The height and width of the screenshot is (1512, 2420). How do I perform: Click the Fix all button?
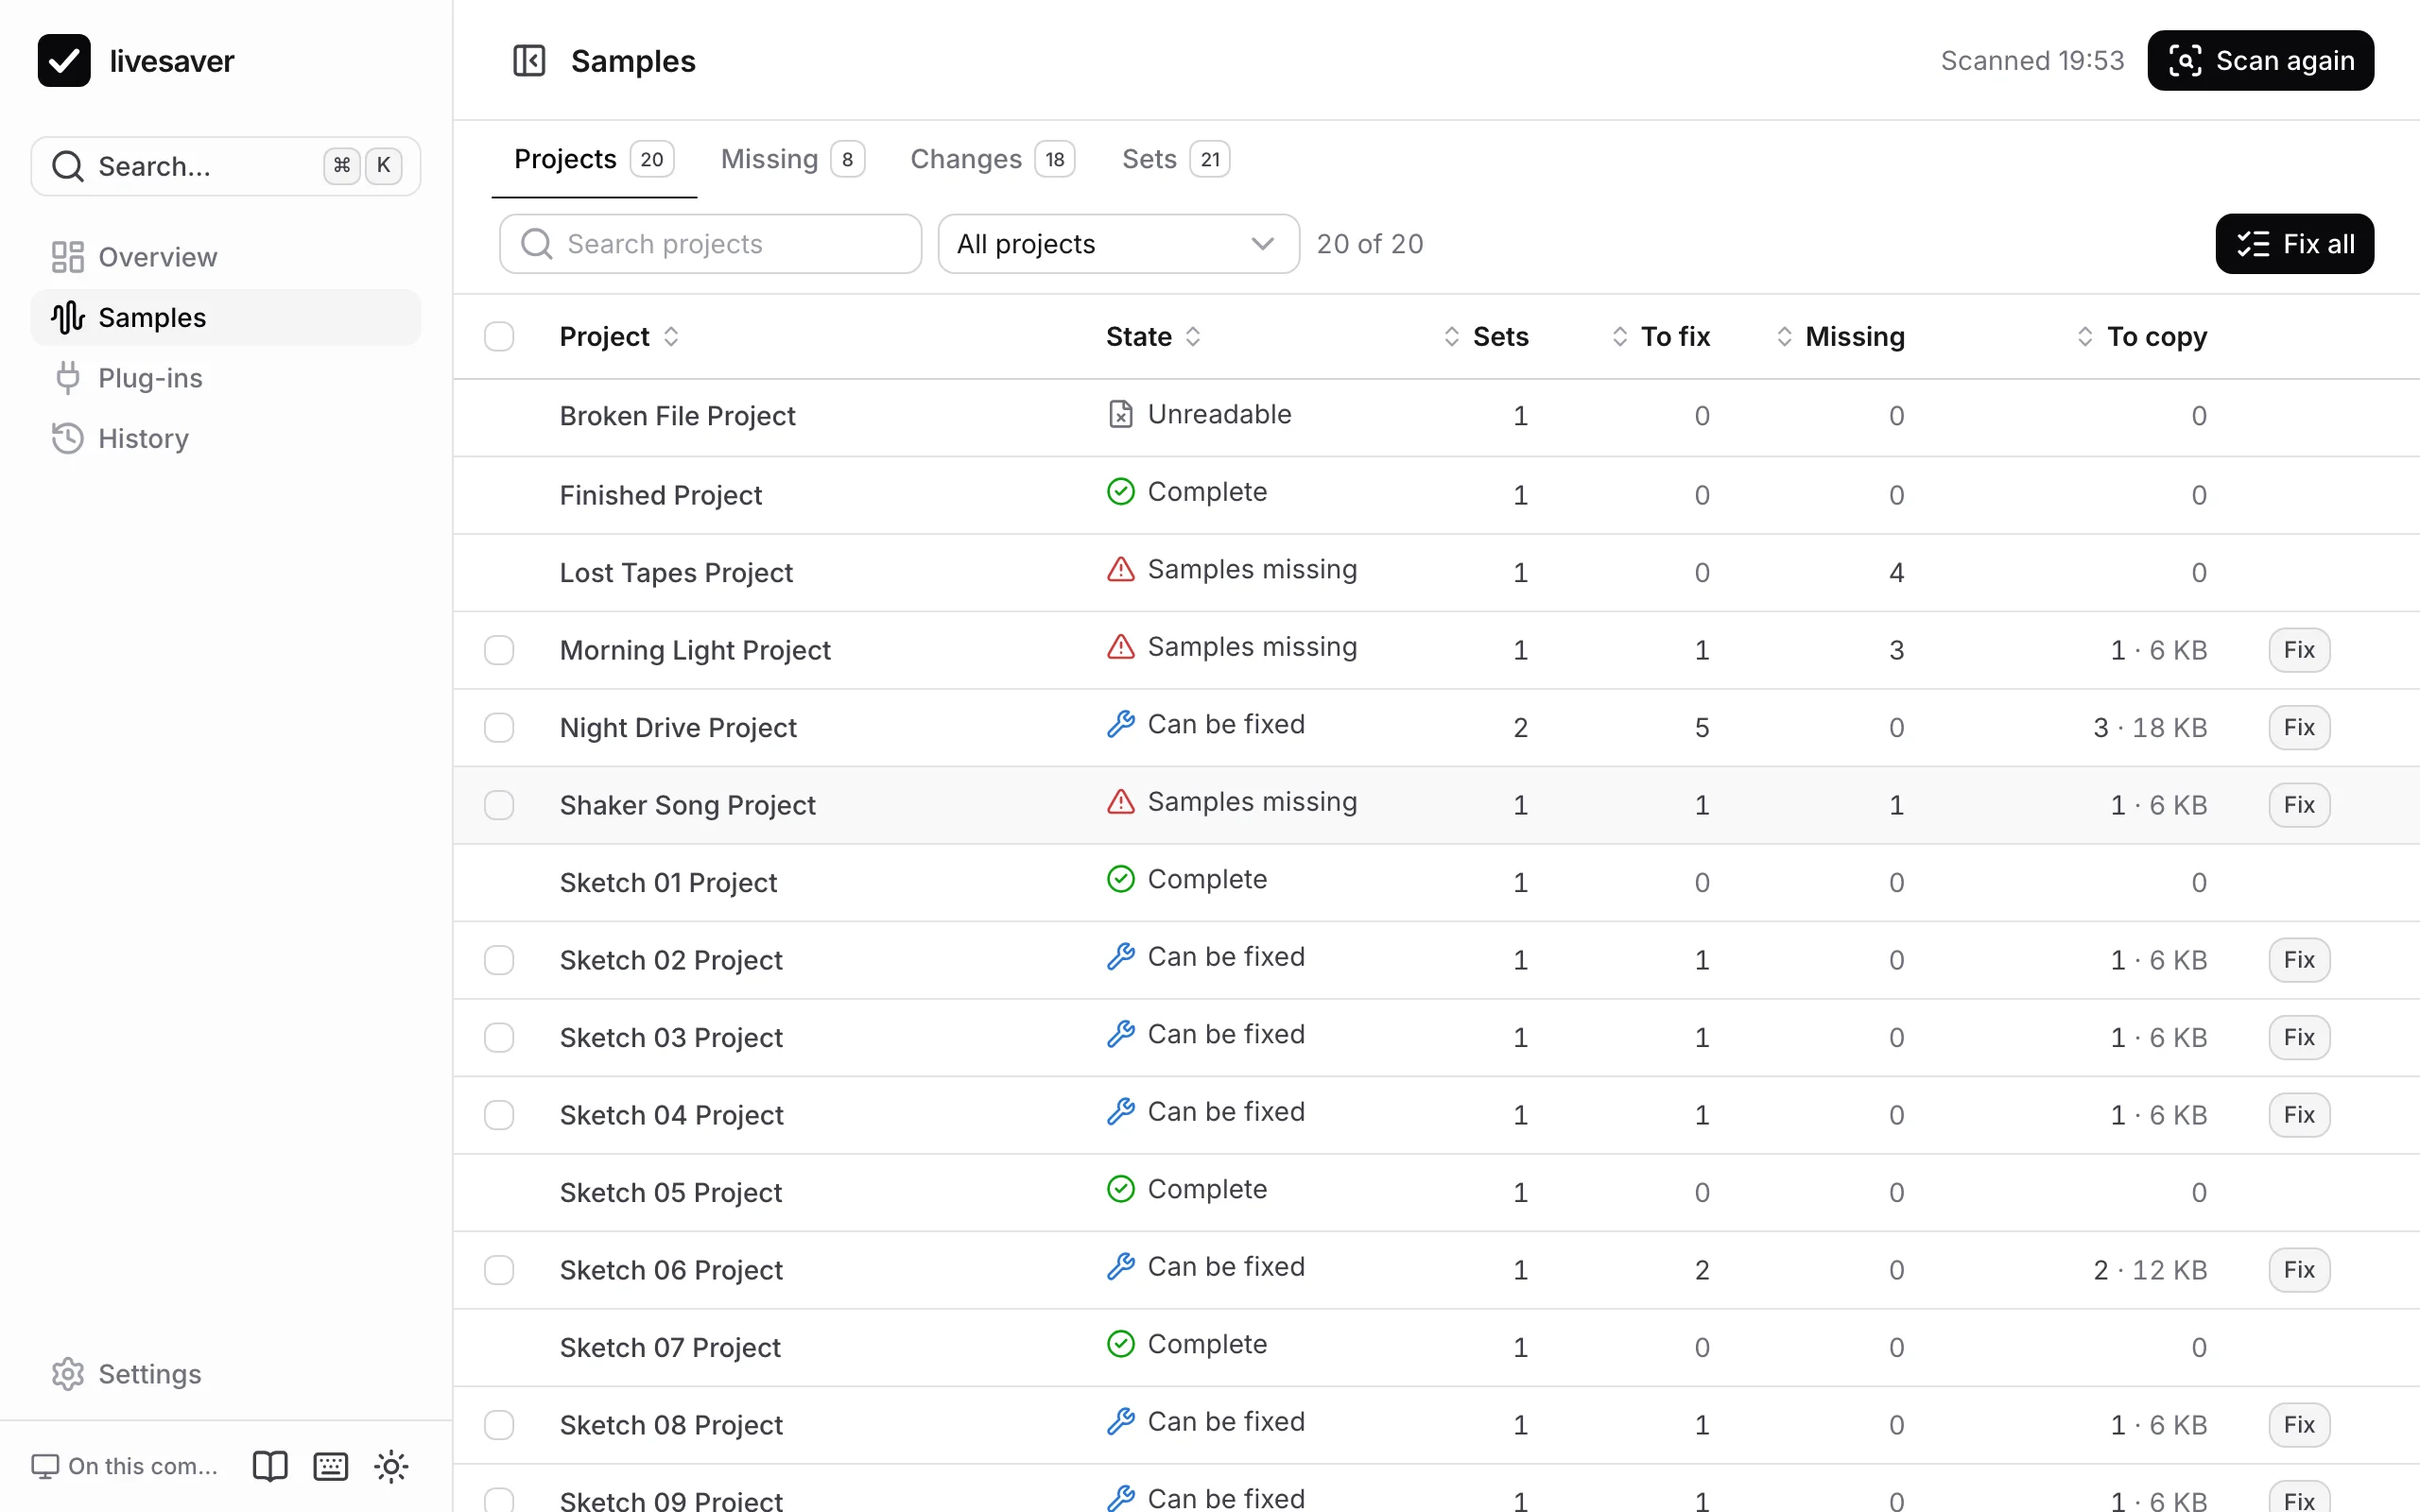coord(2294,244)
